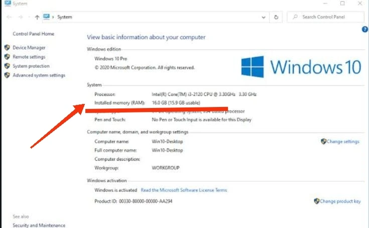The width and height of the screenshot is (369, 228).
Task: Expand the address bar history dropdown
Action: point(264,17)
